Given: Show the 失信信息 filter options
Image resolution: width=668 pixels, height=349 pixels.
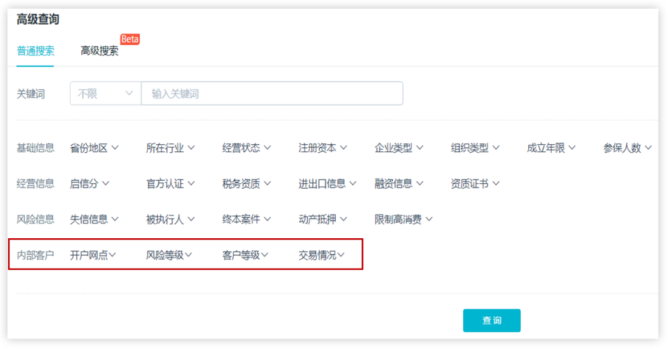Looking at the screenshot, I should click(94, 220).
